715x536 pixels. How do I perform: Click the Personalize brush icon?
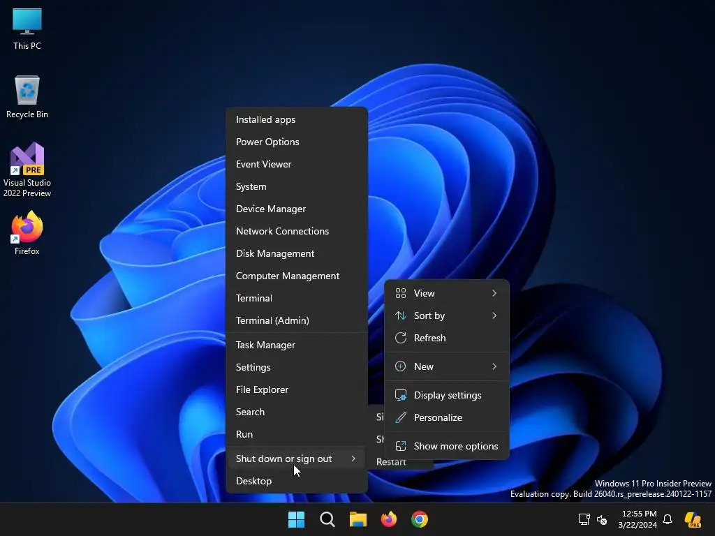coord(400,417)
